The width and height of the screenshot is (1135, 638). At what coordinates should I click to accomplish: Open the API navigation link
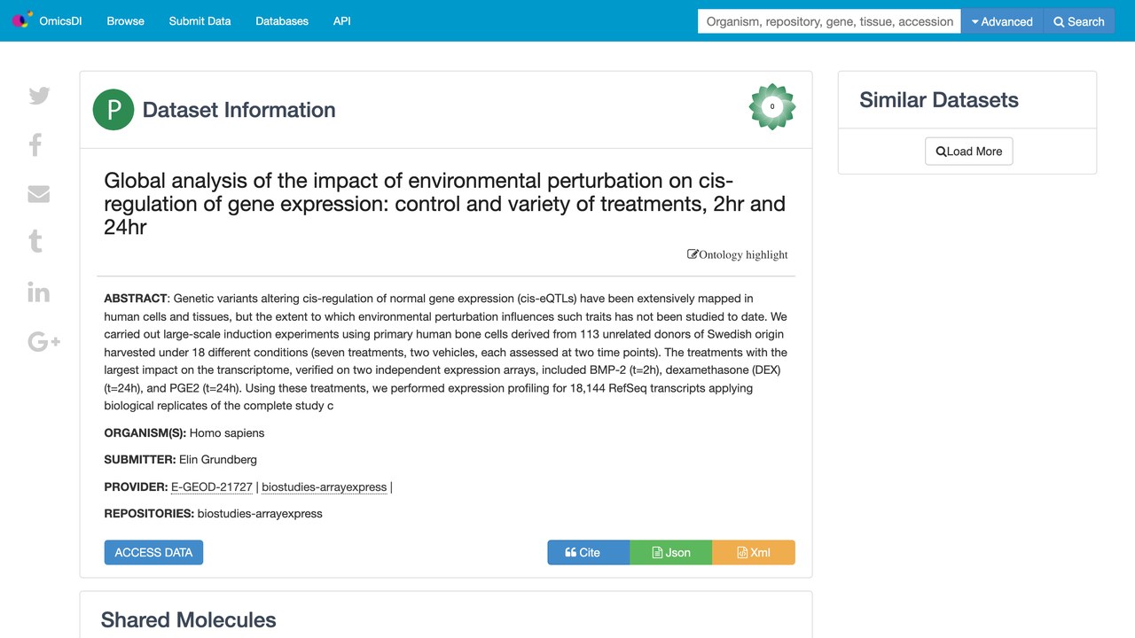pyautogui.click(x=342, y=20)
